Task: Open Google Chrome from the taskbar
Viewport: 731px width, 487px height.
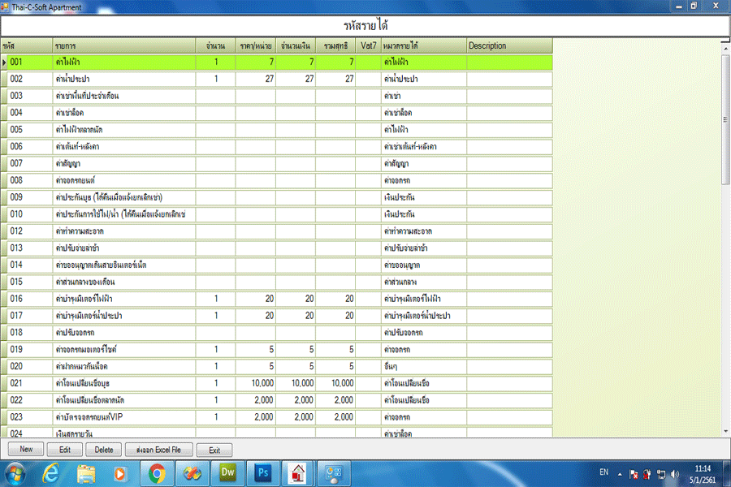Action: pyautogui.click(x=157, y=472)
